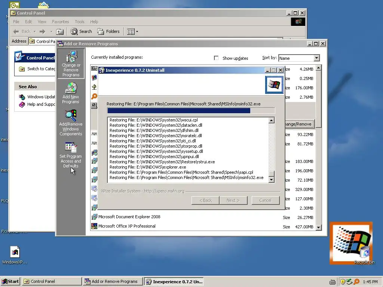The height and width of the screenshot is (287, 383).
Task: Open Back button history dropdown arrow
Action: click(x=34, y=31)
